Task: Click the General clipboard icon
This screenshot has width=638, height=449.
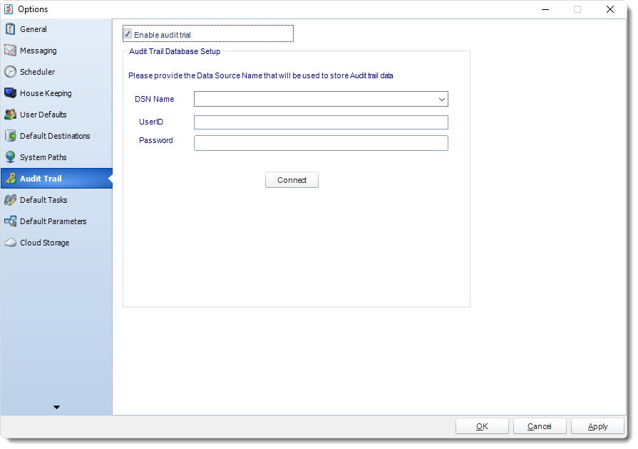Action: pos(10,29)
